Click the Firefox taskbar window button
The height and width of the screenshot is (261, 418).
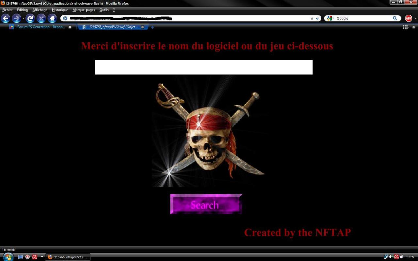68,257
